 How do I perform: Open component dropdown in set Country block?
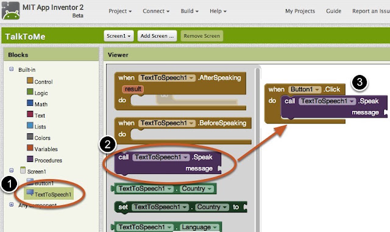pos(160,207)
